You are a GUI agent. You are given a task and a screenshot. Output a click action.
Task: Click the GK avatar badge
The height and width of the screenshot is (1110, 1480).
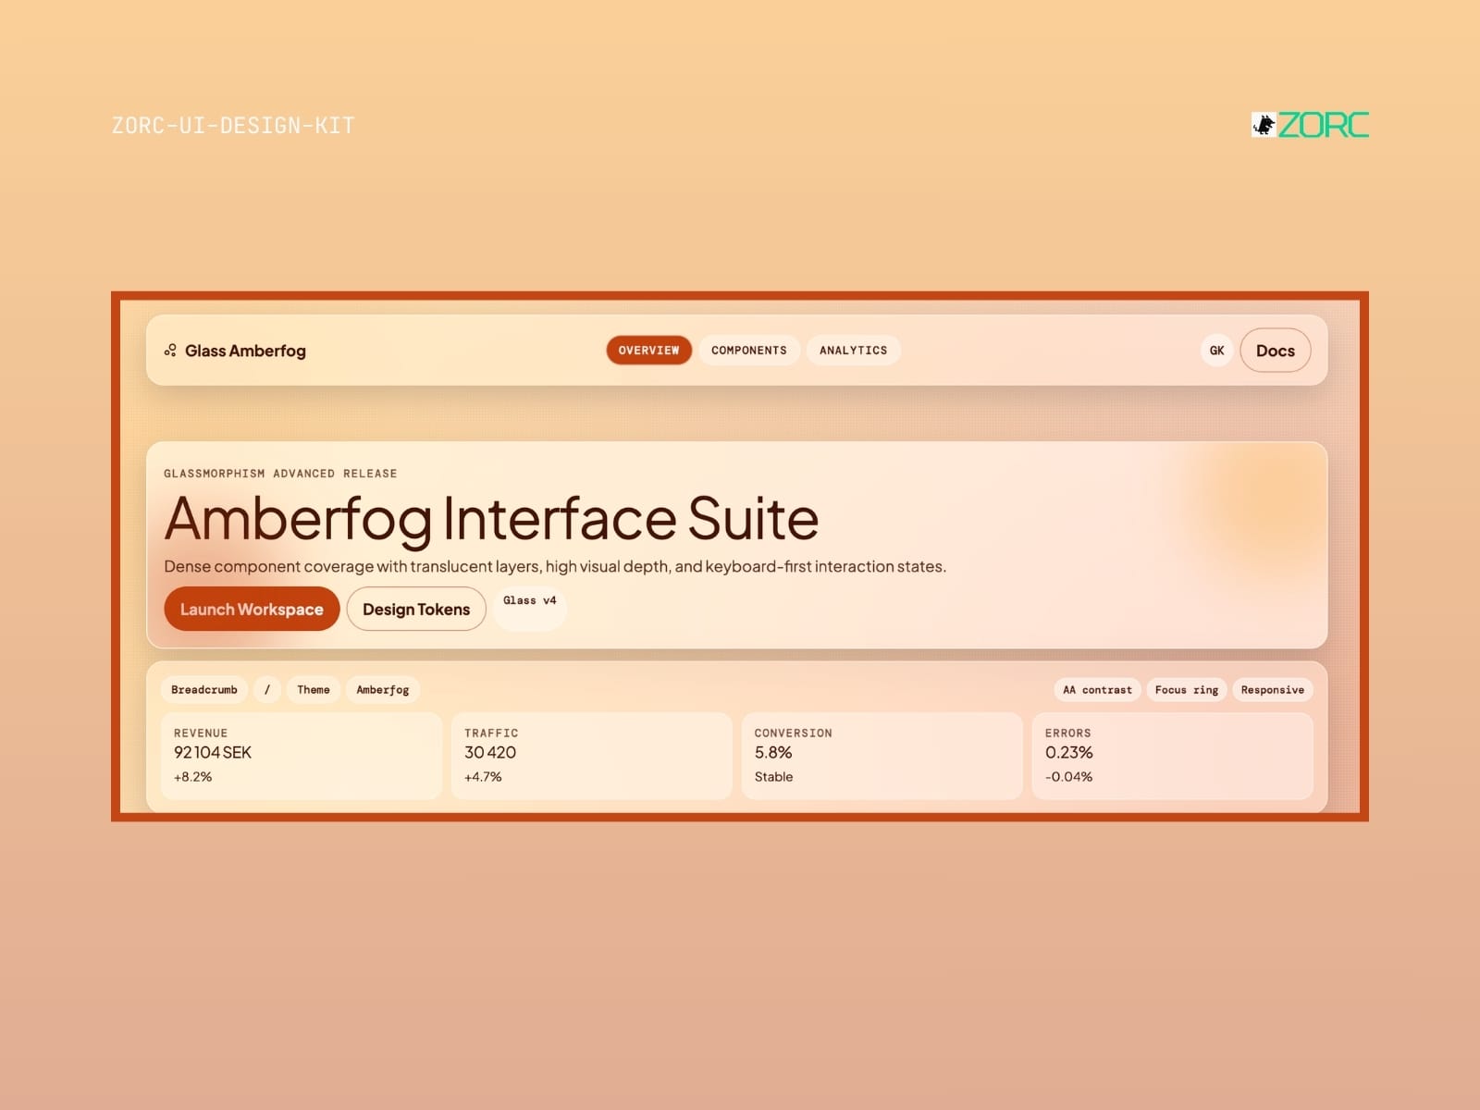1217,351
